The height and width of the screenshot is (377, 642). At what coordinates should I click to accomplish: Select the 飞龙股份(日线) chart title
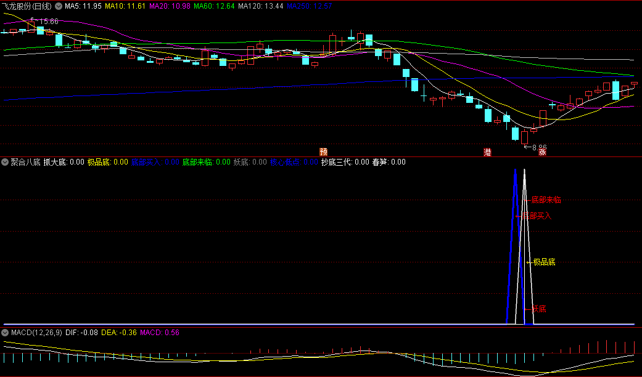tap(27, 6)
